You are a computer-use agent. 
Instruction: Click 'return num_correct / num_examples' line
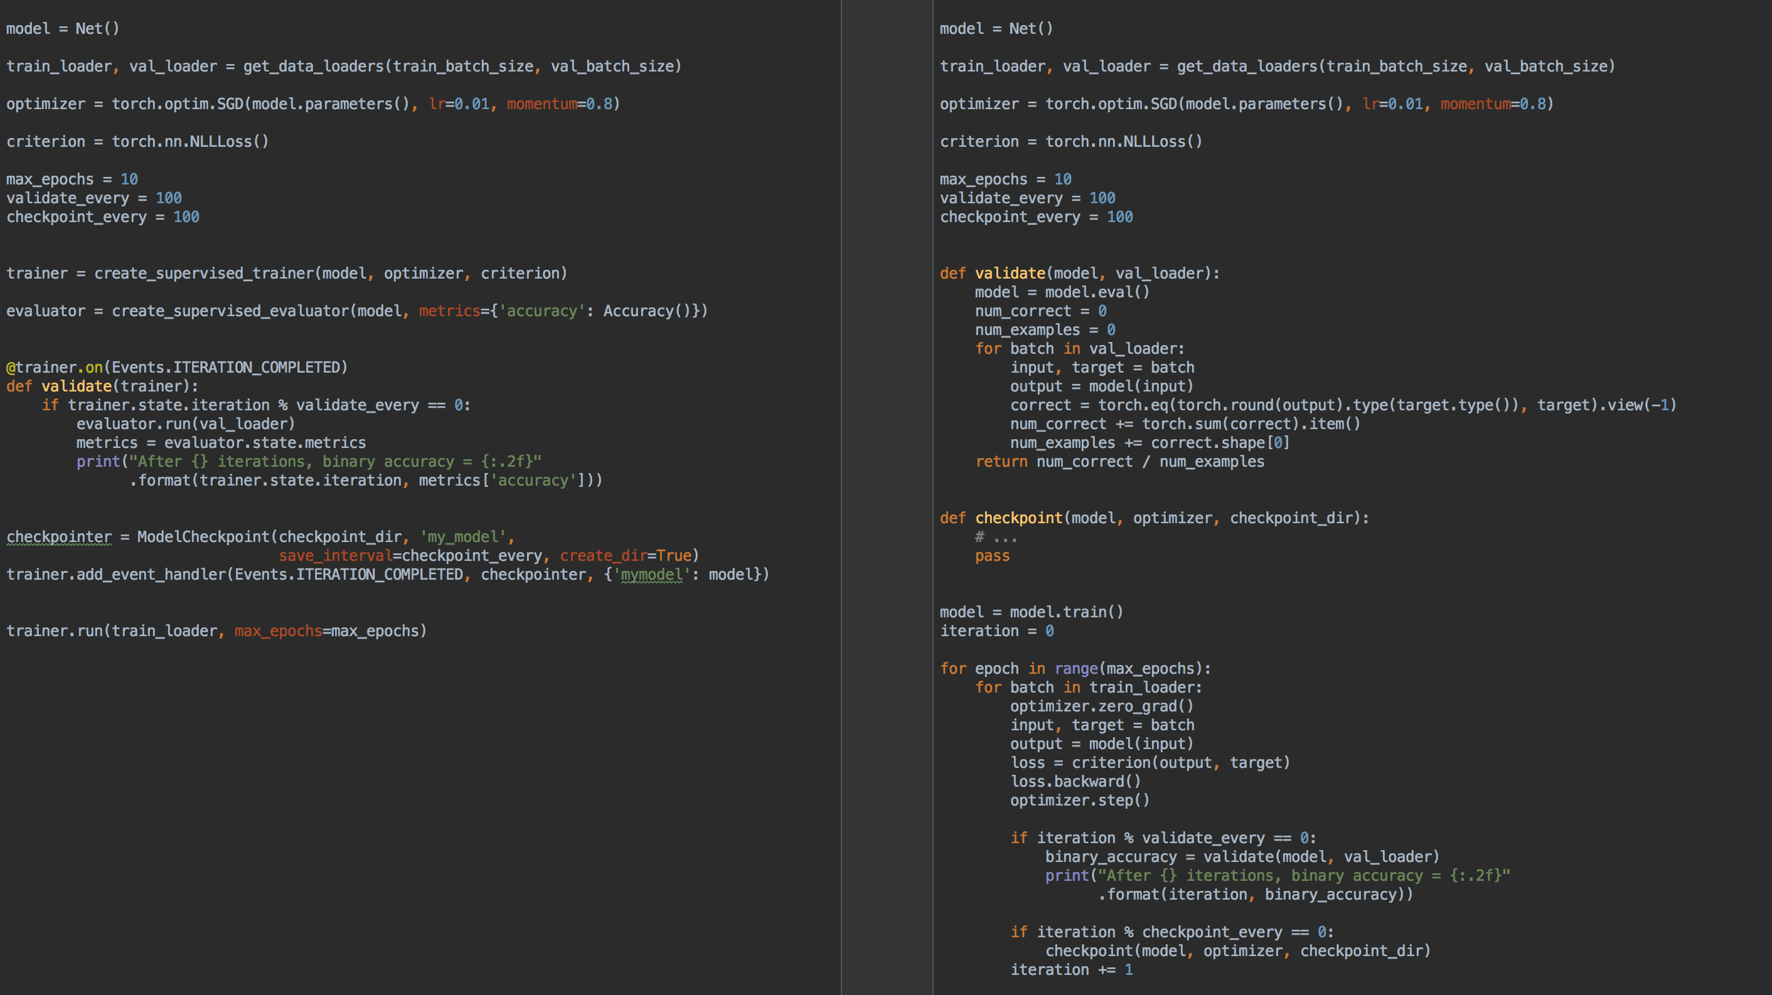(1119, 461)
